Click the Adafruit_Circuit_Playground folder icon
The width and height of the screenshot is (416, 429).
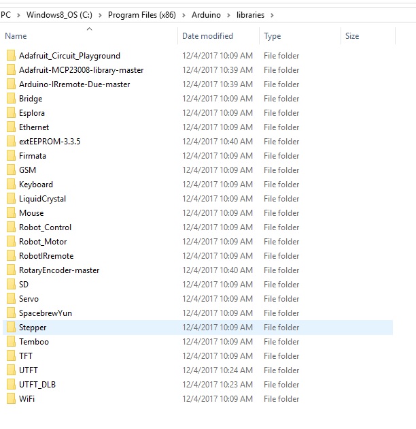pos(11,56)
